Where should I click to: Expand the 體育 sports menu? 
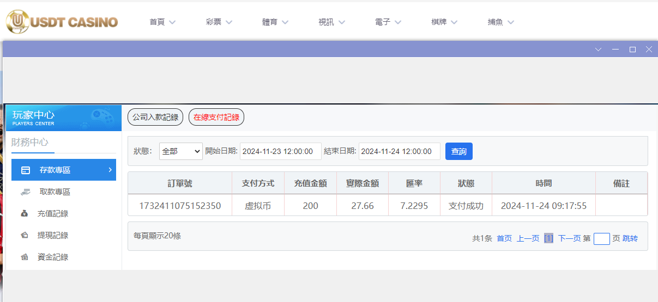(x=275, y=22)
